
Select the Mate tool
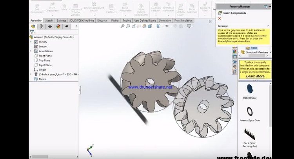point(64,7)
